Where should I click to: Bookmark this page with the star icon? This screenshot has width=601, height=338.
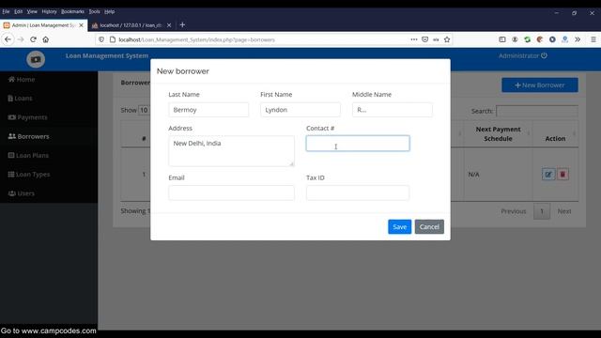[447, 39]
